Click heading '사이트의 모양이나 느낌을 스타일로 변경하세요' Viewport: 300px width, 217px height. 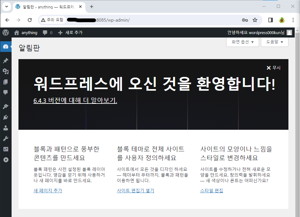pyautogui.click(x=236, y=153)
